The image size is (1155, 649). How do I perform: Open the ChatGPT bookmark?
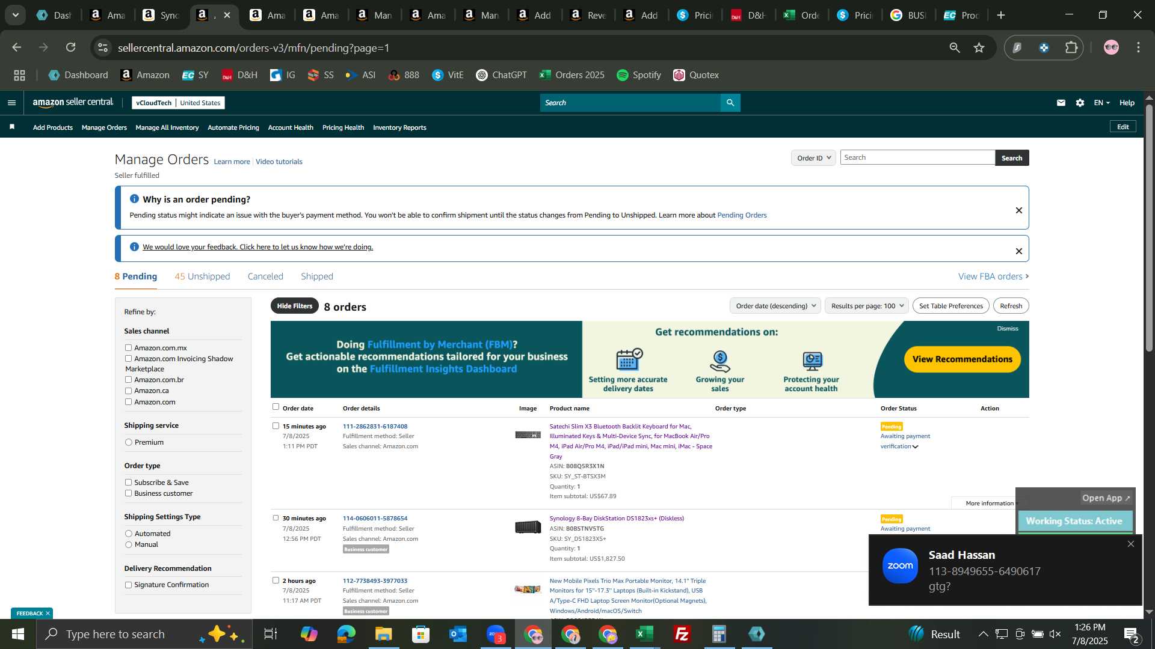[x=501, y=75]
